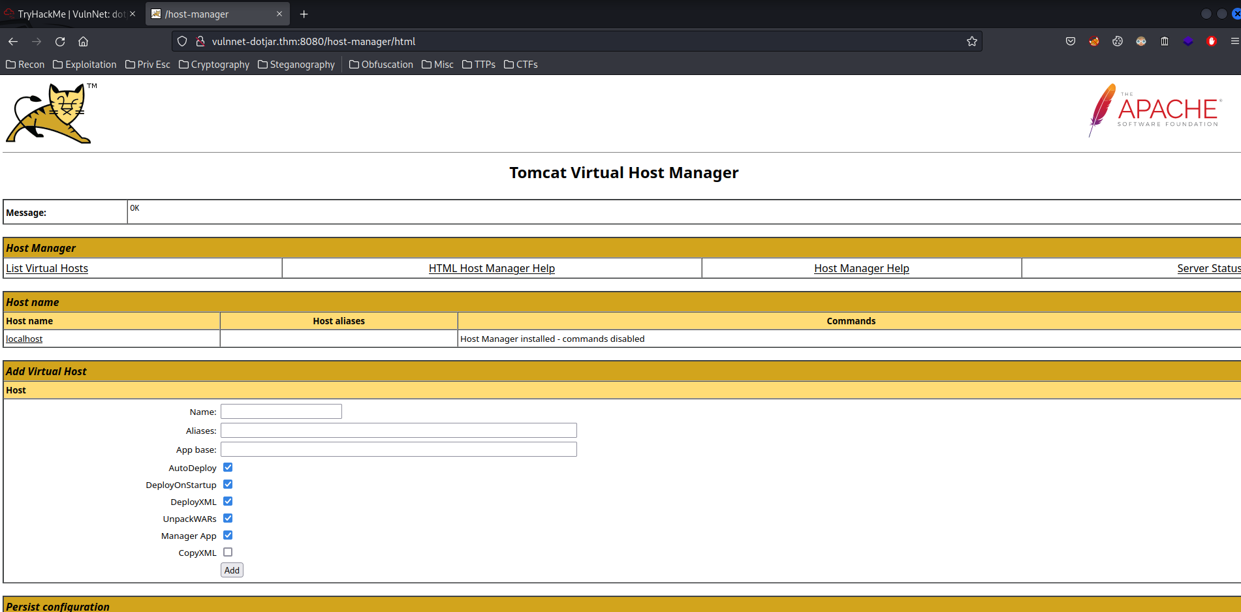Viewport: 1241px width, 612px height.
Task: Open a new browser tab
Action: 304,14
